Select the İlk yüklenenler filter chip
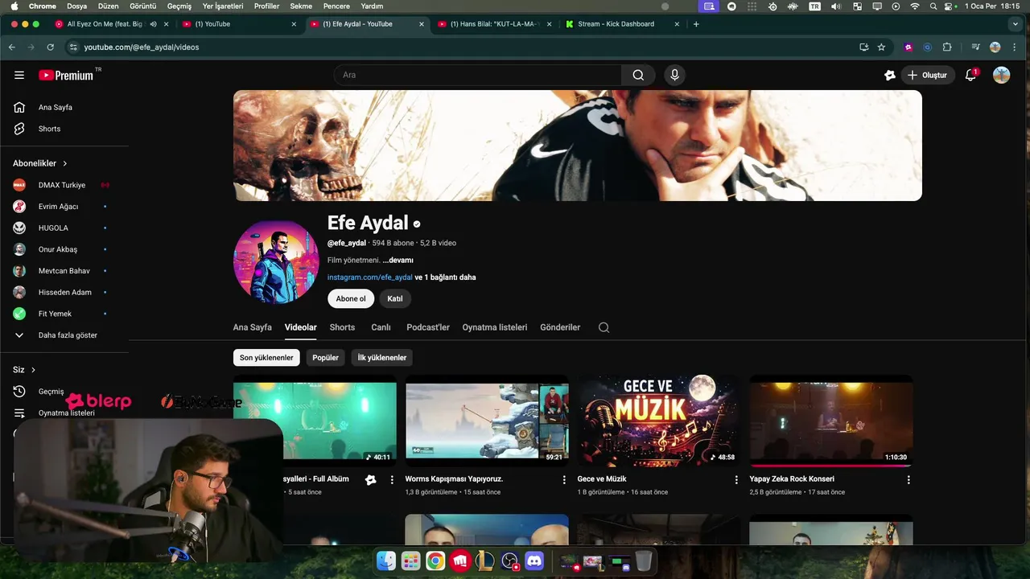Screen dimensions: 1030x579 point(382,358)
